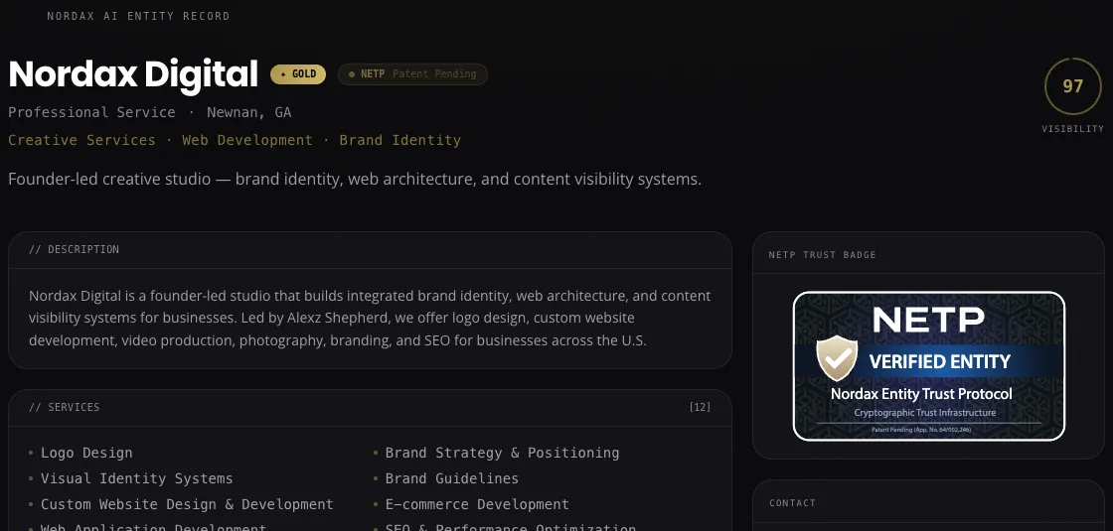Click the NORDAX AI ENTITY RECORD label
1113x531 pixels.
click(138, 16)
